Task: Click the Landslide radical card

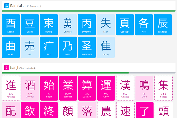Action: [163, 25]
